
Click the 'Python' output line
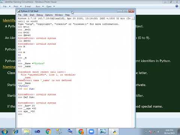(24, 86)
